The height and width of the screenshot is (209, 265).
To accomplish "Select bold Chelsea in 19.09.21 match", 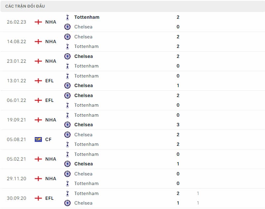I will pos(83,124).
